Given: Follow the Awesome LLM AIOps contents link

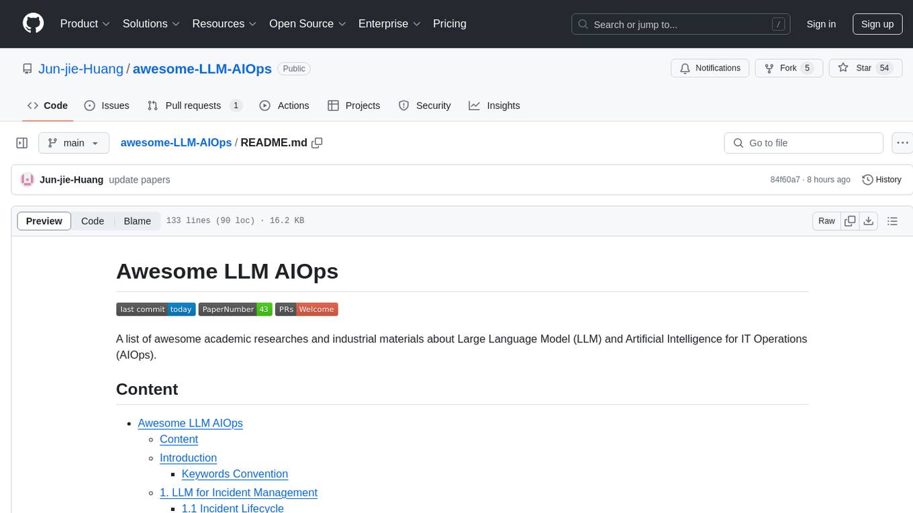Looking at the screenshot, I should [x=190, y=423].
